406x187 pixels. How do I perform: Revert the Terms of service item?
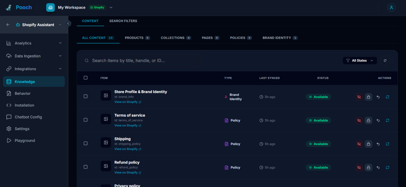pyautogui.click(x=378, y=120)
